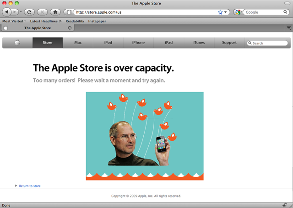The image size is (293, 208).
Task: Click the over-capacity illustration image
Action: tap(145, 136)
